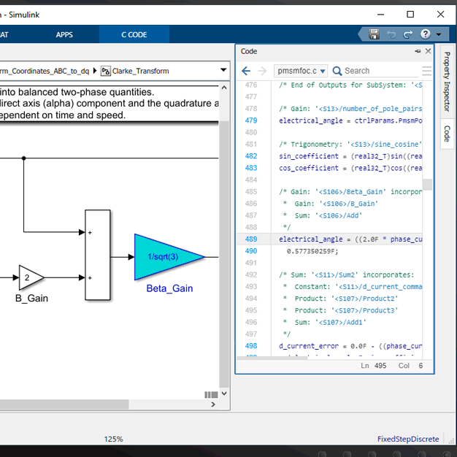
Task: Click line number 498 link
Action: coord(251,346)
